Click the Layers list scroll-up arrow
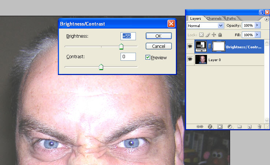This screenshot has width=270, height=165. [x=267, y=42]
